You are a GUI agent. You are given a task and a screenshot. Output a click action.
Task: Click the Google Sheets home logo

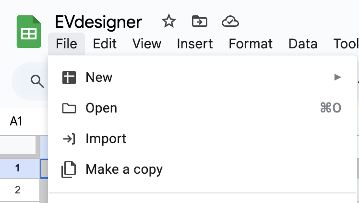click(29, 32)
